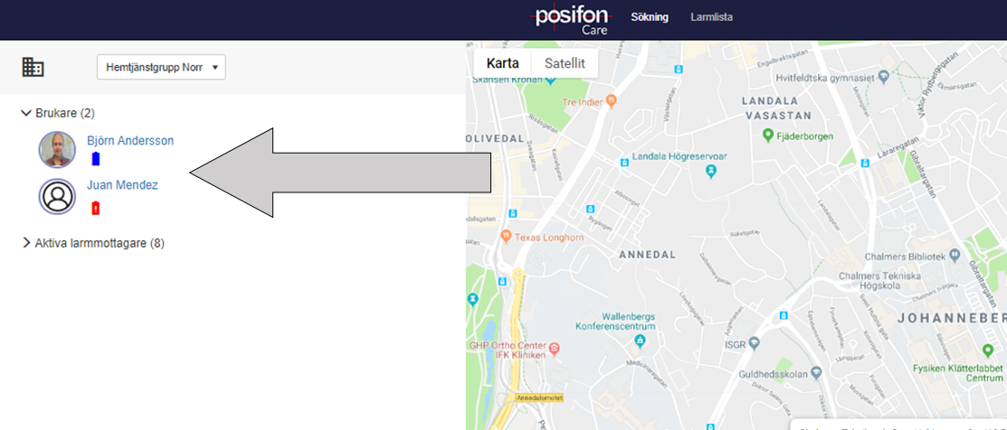Open Björn Andersson's user link
The image size is (1007, 430).
130,141
